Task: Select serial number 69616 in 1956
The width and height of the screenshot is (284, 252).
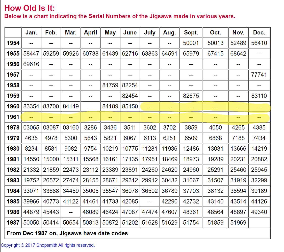Action: tap(31, 64)
